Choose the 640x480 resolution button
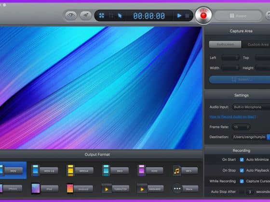The image size is (270, 202). click(x=155, y=189)
